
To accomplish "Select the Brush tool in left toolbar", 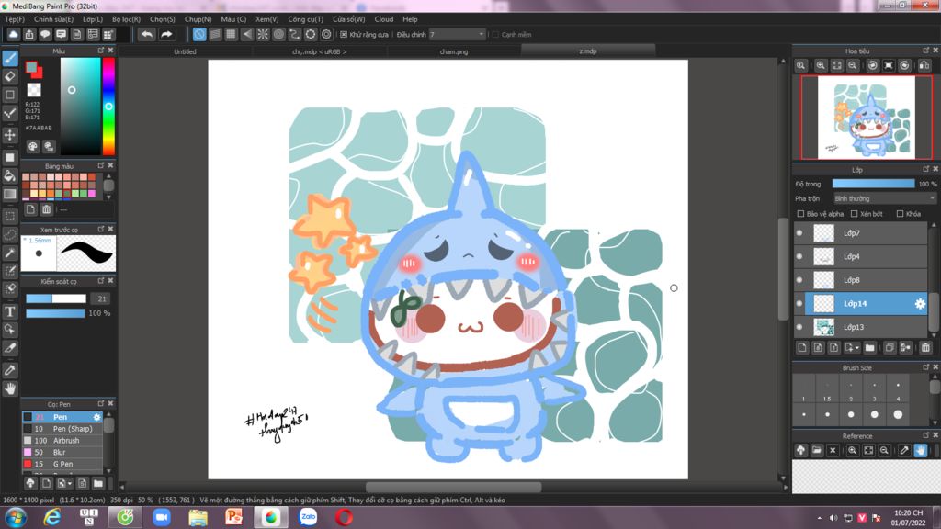I will pyautogui.click(x=10, y=58).
